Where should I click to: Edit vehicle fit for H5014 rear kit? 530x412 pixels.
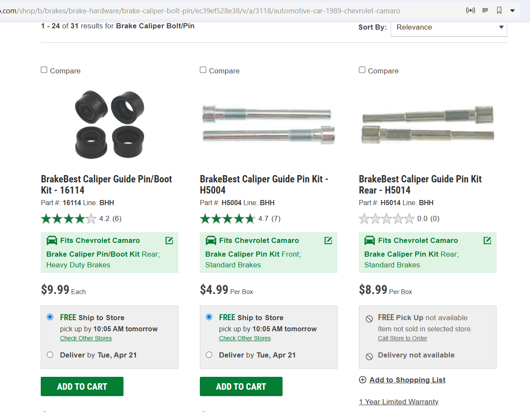(x=488, y=240)
